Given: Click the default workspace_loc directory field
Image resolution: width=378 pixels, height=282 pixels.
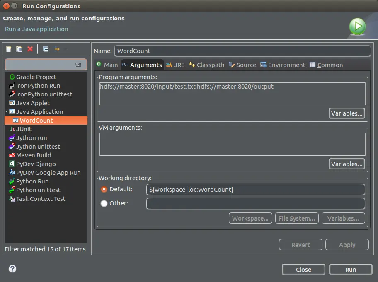Looking at the screenshot, I should point(256,190).
